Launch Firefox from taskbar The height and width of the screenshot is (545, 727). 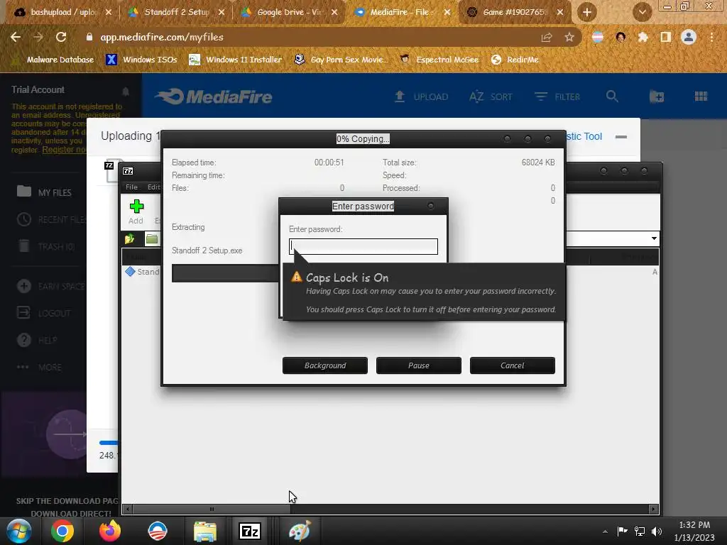[x=110, y=531]
